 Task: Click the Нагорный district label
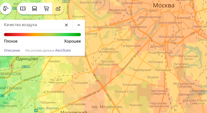[x=163, y=70]
